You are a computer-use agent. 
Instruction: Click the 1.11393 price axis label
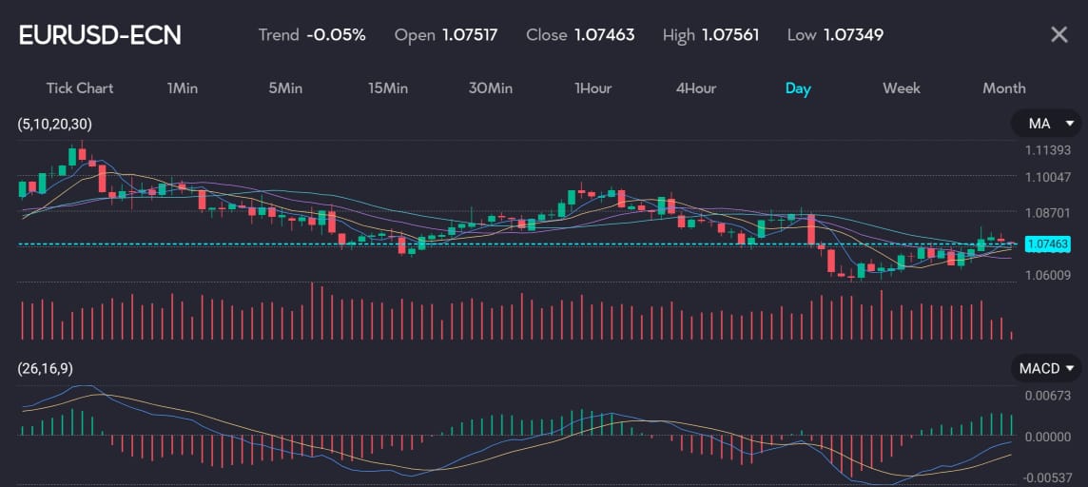point(1048,150)
